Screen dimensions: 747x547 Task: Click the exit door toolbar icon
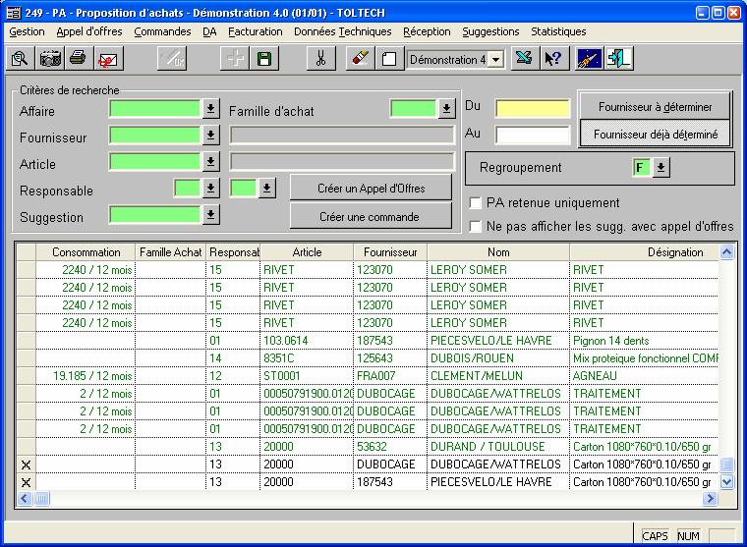tap(619, 59)
